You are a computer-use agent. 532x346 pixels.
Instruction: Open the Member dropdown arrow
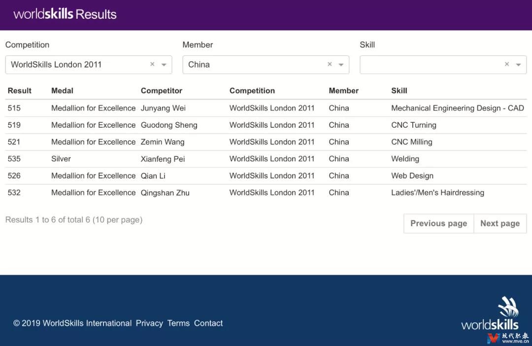pyautogui.click(x=341, y=65)
